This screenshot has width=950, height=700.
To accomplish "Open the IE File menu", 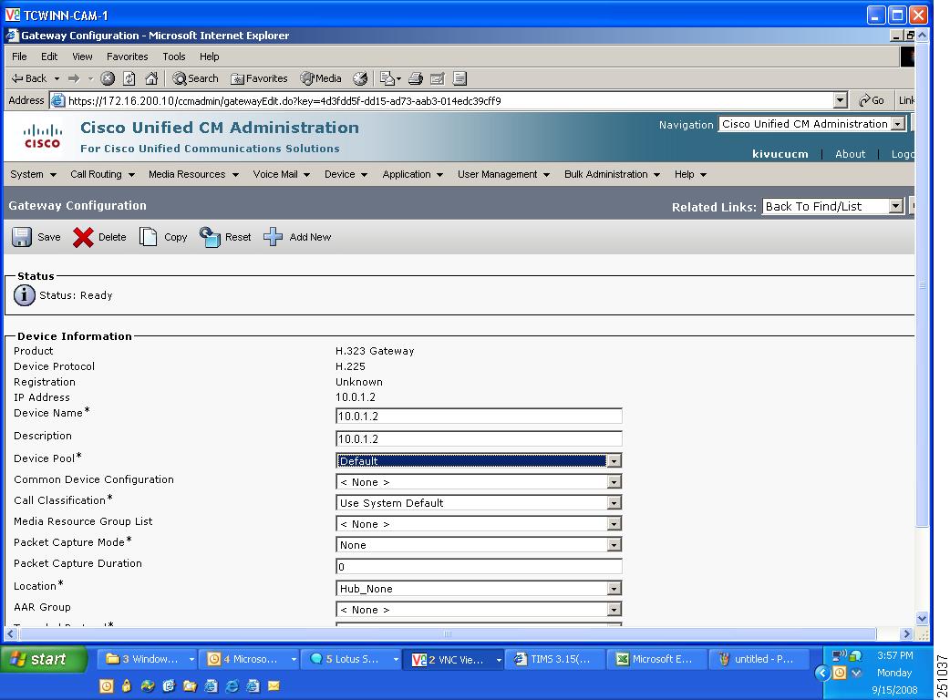I will [x=19, y=57].
